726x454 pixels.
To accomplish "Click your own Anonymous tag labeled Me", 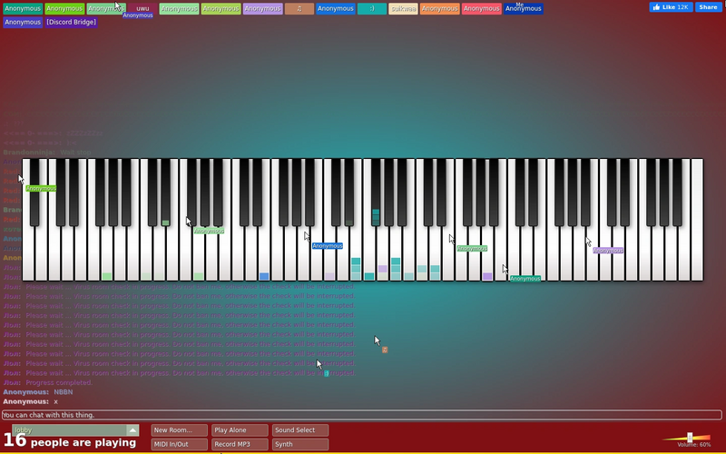I will point(524,8).
